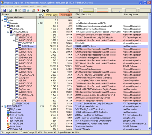
Task: Click the AvastUI.exe orange icon
Action: coord(8,126)
